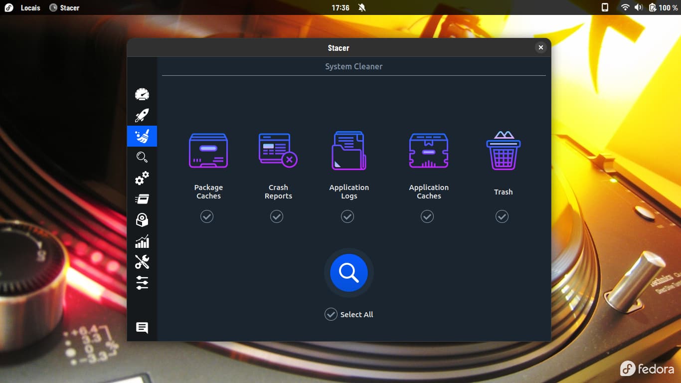Click the "Application Caches" label

(x=429, y=191)
